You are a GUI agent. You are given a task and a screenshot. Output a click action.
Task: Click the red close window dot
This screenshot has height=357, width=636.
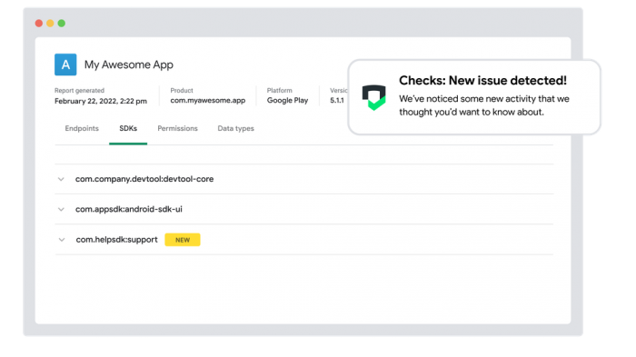coord(39,23)
